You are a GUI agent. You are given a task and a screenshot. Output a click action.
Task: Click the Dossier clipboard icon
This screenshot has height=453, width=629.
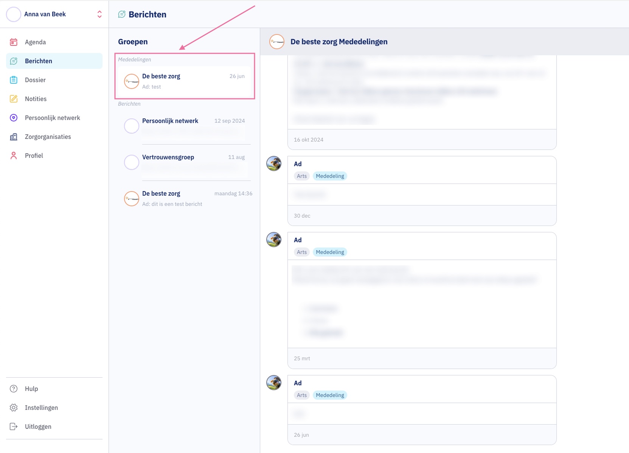click(14, 80)
